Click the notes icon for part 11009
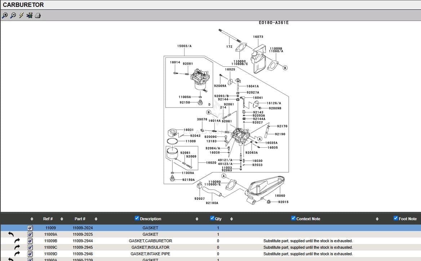The width and height of the screenshot is (421, 261). pos(30,228)
